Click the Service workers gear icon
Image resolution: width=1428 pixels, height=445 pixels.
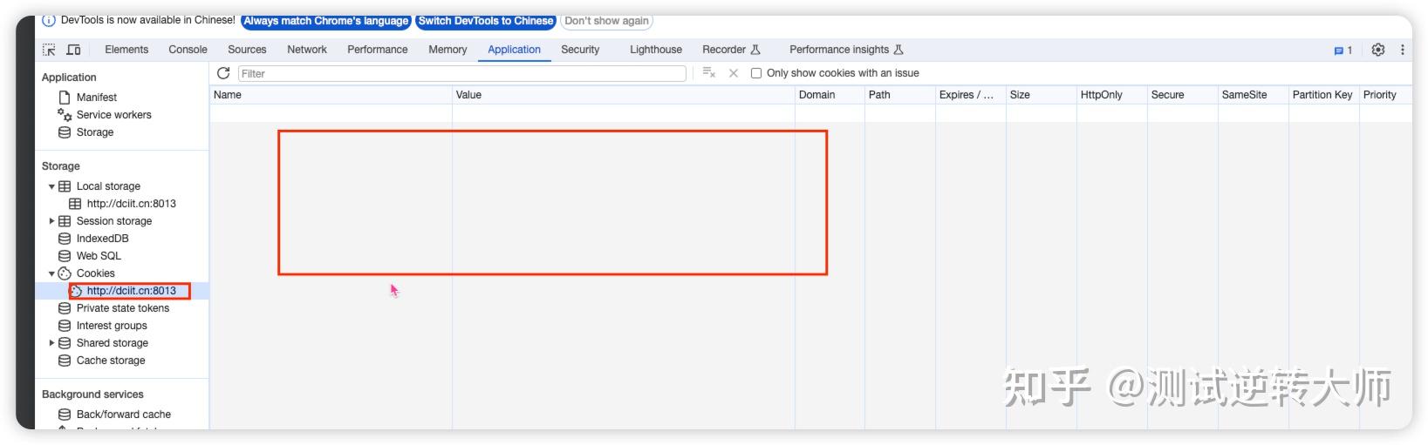[x=65, y=115]
